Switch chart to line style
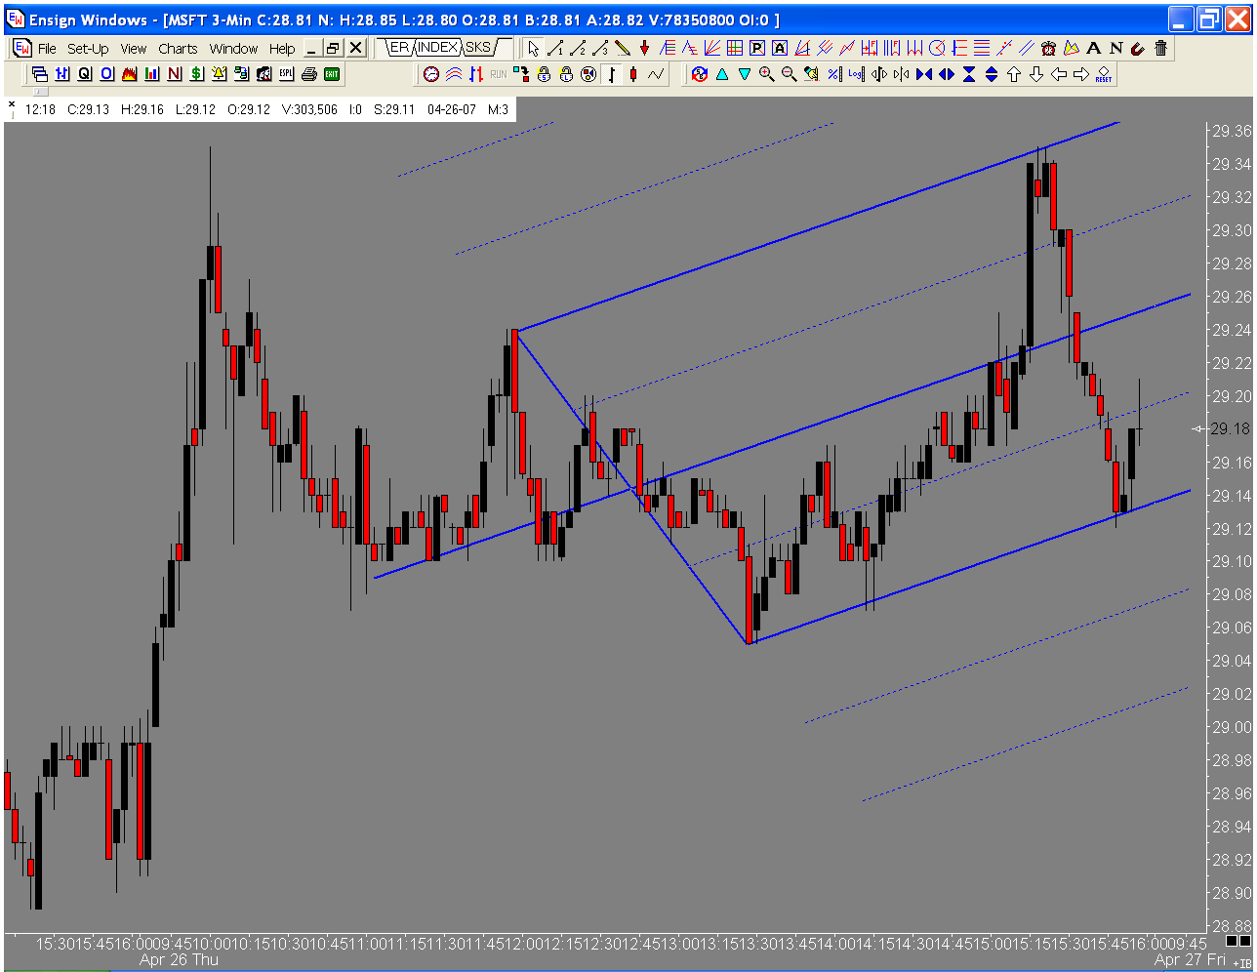 (656, 74)
